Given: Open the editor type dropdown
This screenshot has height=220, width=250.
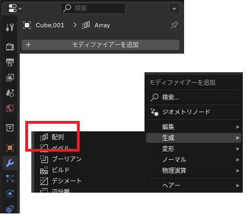Looking at the screenshot, I should click(15, 8).
